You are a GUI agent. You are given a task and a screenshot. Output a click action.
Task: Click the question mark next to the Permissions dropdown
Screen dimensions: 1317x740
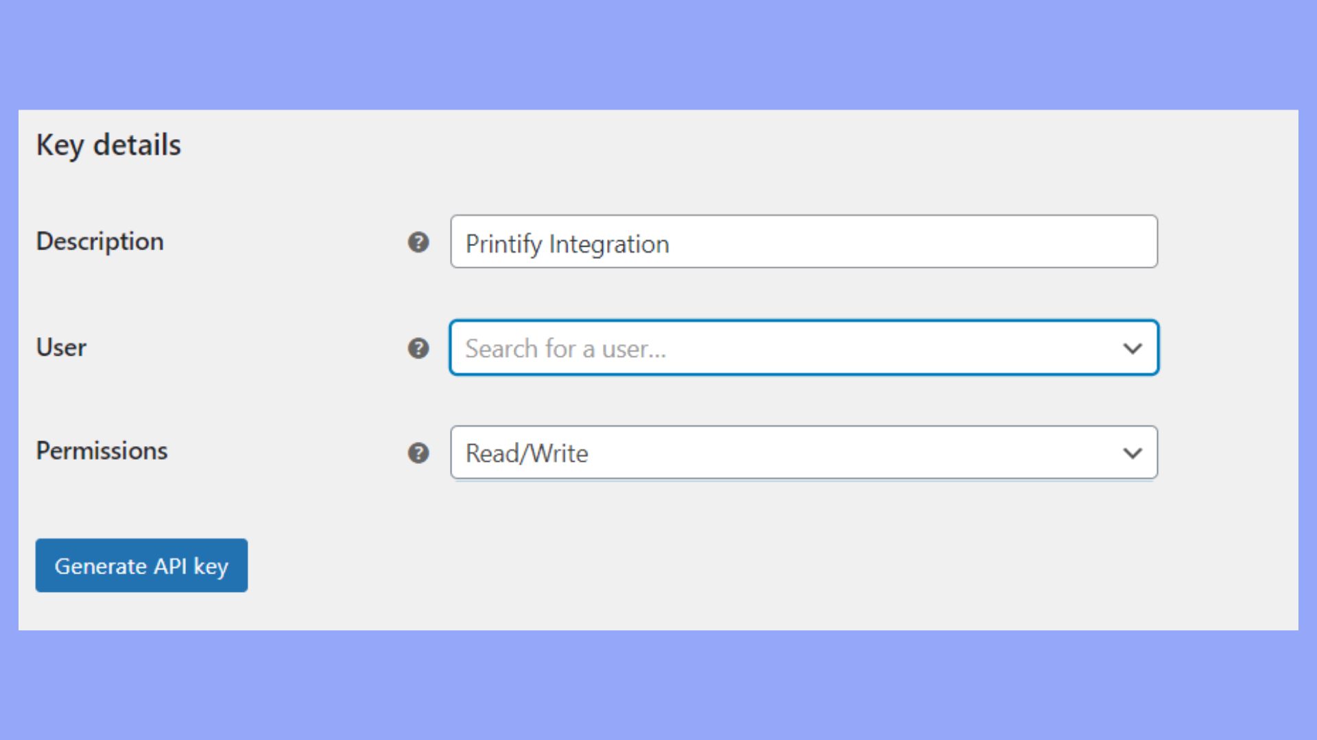tap(418, 452)
